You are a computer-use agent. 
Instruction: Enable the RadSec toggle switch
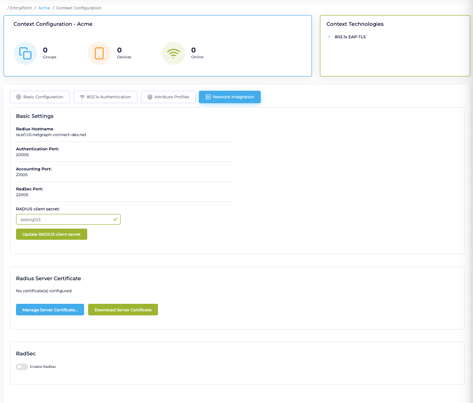(22, 367)
